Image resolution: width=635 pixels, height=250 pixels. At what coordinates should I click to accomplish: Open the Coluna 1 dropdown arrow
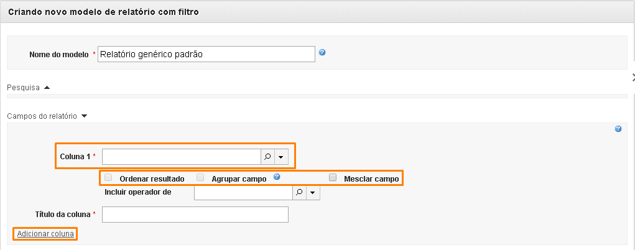tap(282, 157)
